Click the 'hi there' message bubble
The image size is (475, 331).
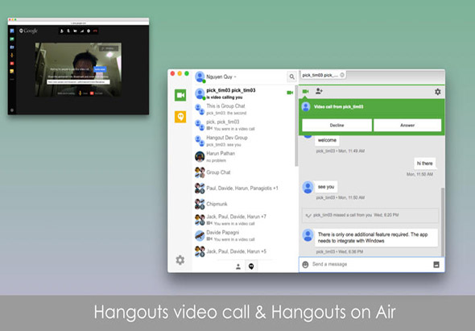[425, 163]
